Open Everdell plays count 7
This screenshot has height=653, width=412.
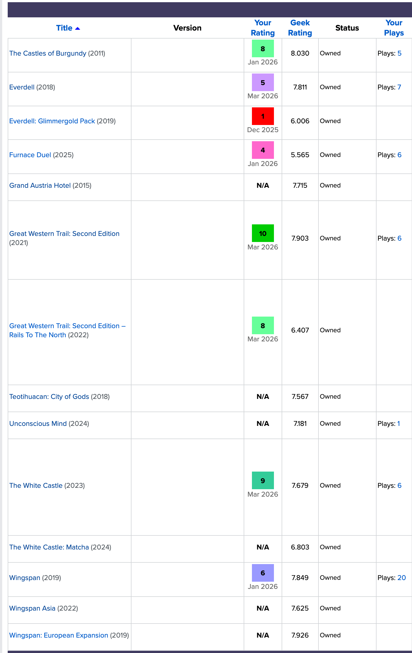click(x=399, y=87)
